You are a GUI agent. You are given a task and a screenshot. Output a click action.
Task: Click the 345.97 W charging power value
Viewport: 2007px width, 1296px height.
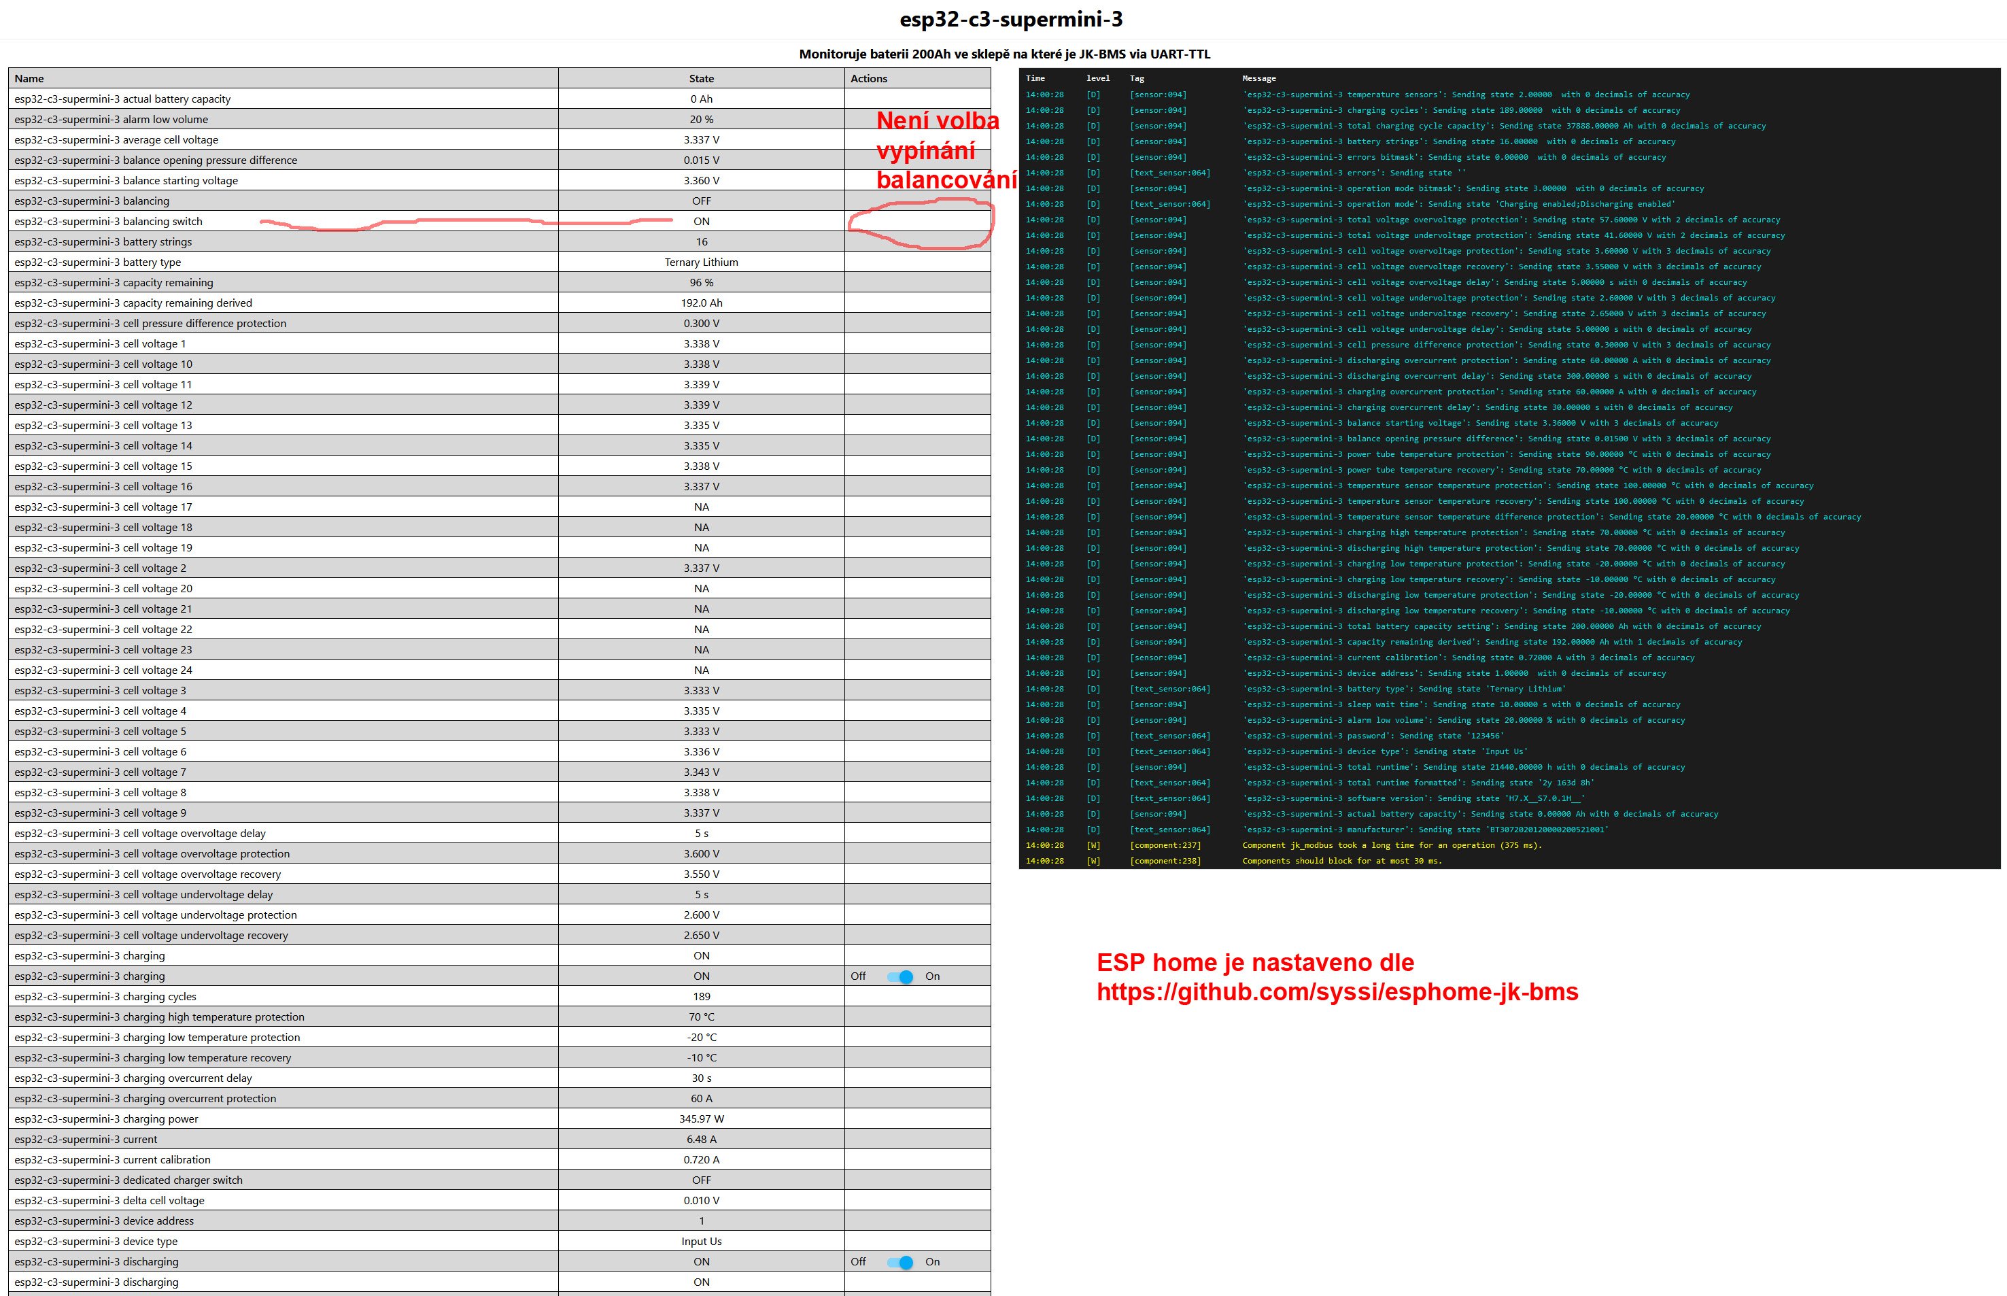pos(701,1119)
